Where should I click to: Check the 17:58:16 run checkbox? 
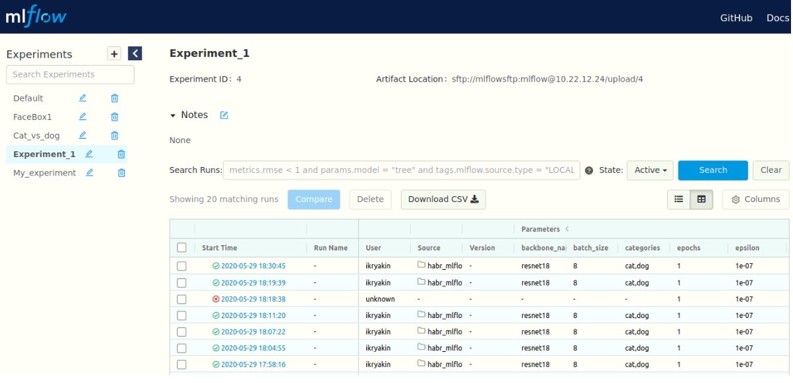click(x=182, y=364)
